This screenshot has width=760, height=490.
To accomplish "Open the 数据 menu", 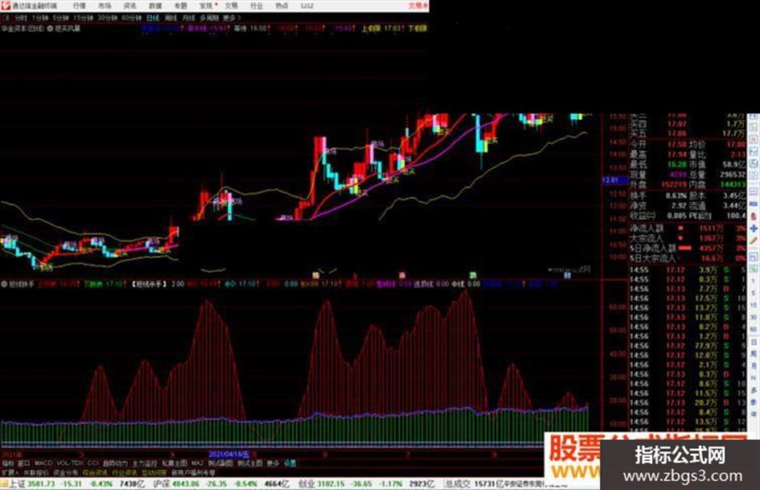I will click(x=155, y=6).
